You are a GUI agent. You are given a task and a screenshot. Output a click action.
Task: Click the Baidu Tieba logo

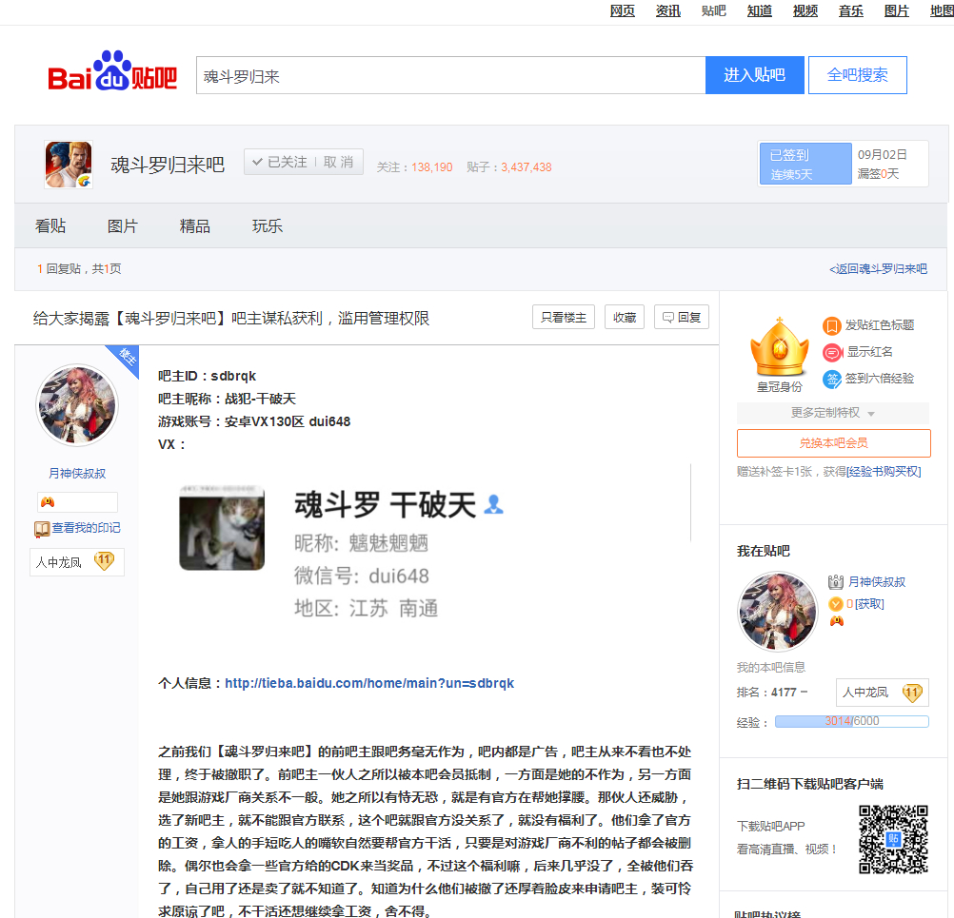point(112,71)
